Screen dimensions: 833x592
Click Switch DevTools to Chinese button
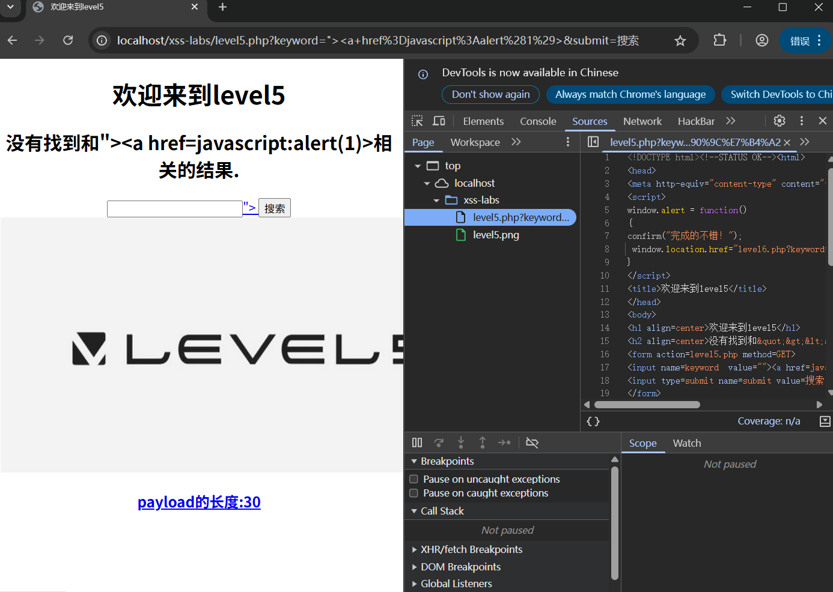(778, 94)
